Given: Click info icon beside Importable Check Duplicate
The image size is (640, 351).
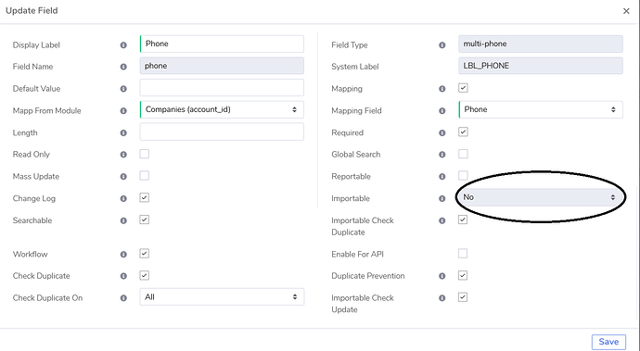Looking at the screenshot, I should (x=442, y=220).
